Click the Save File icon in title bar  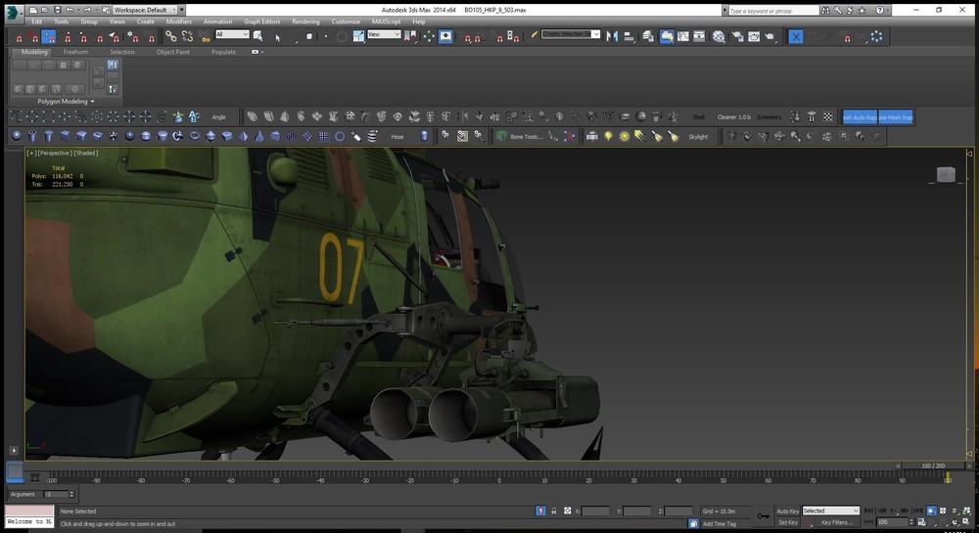[56, 9]
